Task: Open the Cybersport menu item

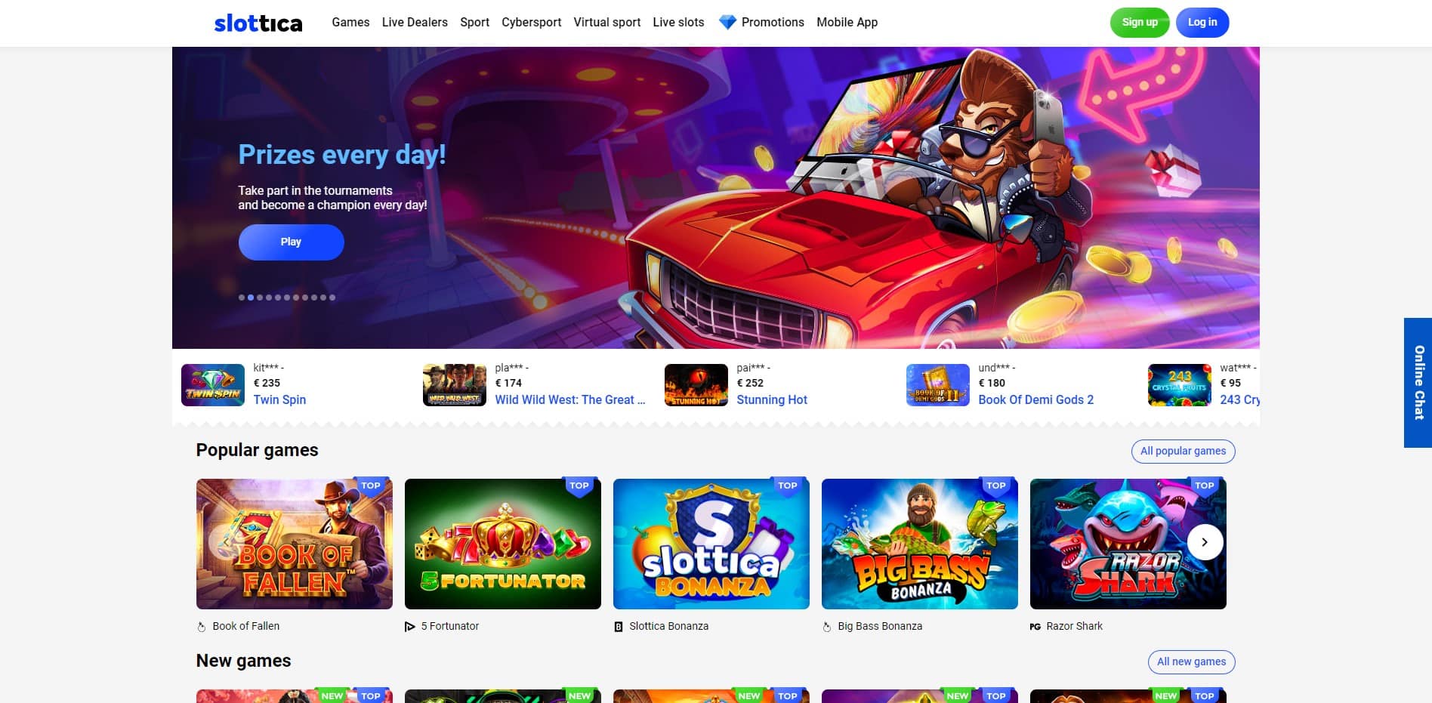Action: [x=532, y=23]
